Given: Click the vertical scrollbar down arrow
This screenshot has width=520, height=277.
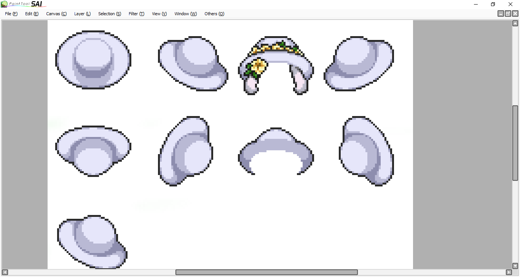Looking at the screenshot, I should point(515,266).
